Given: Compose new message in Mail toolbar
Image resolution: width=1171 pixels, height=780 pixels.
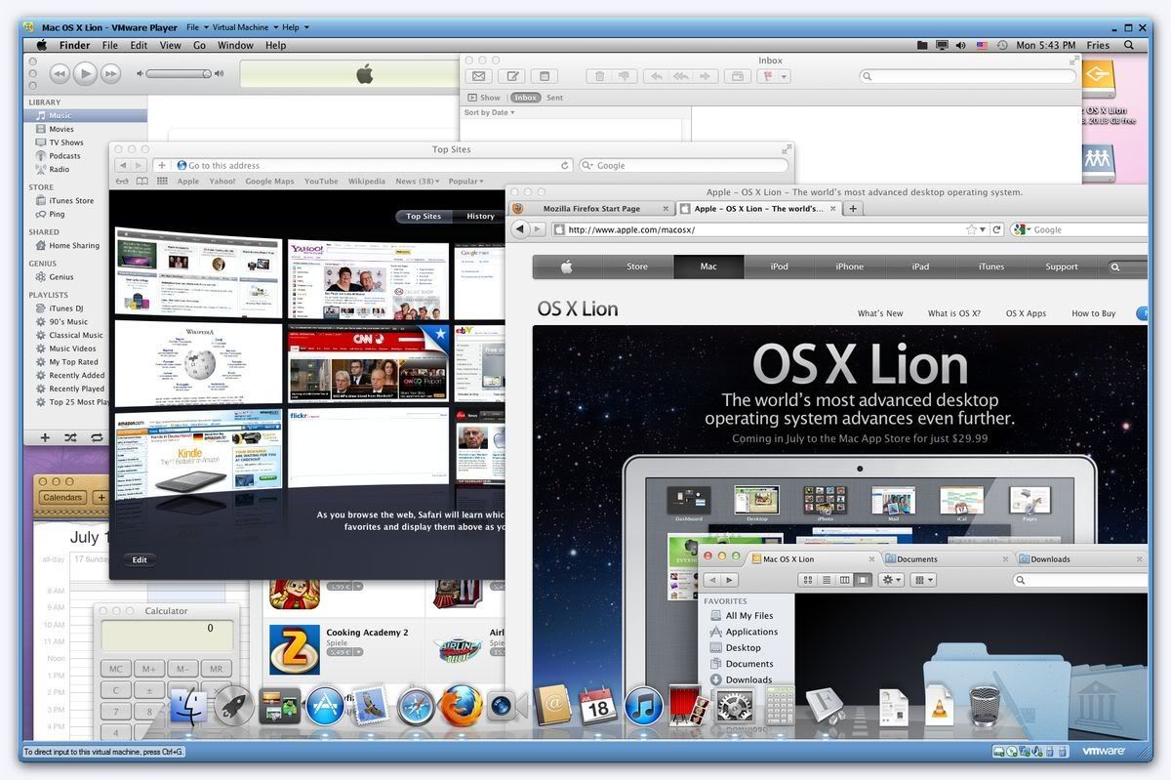Looking at the screenshot, I should click(511, 76).
